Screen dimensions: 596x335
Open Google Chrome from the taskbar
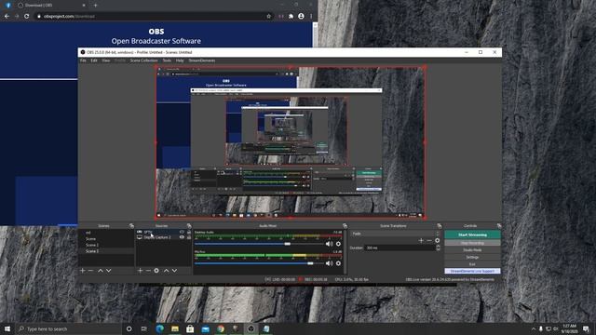pyautogui.click(x=221, y=328)
